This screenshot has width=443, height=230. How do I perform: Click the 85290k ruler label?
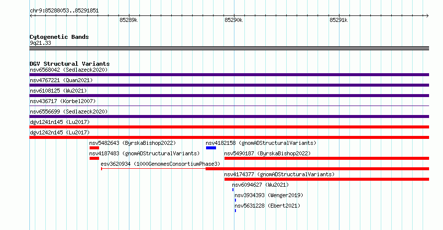point(233,20)
